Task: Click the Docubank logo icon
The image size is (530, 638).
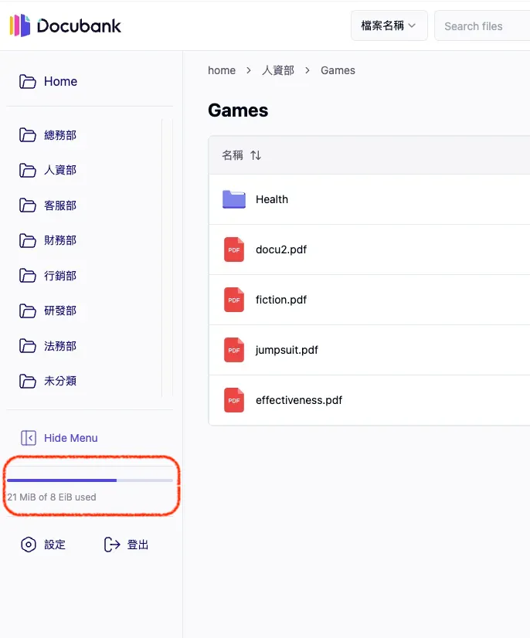Action: (x=20, y=25)
